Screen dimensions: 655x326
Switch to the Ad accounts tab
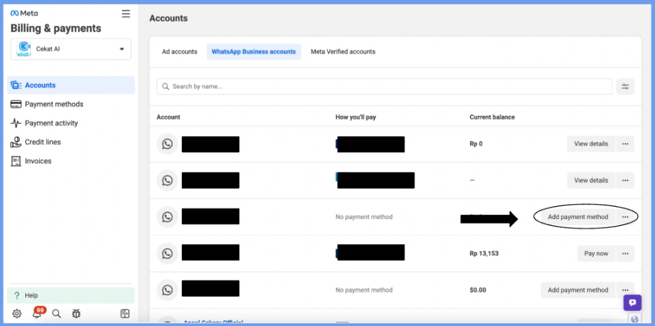click(x=179, y=51)
